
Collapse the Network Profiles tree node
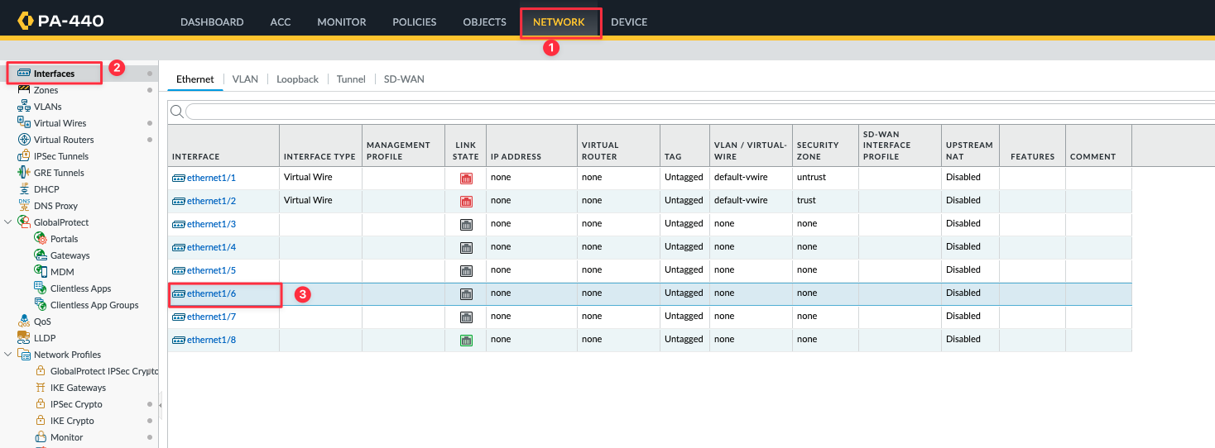point(8,354)
